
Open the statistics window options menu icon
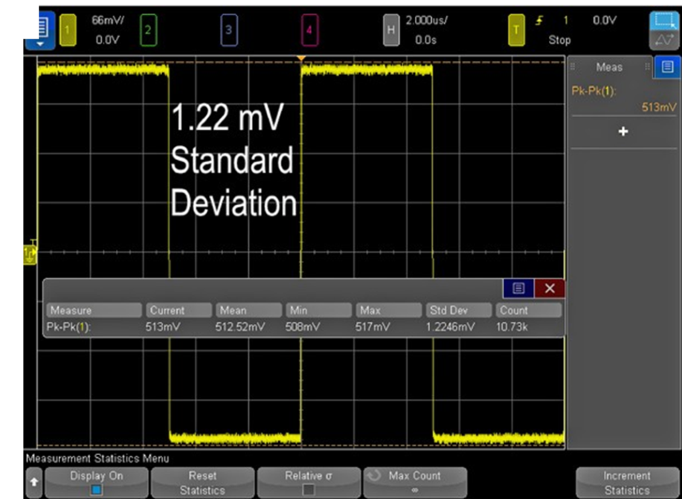(x=518, y=289)
